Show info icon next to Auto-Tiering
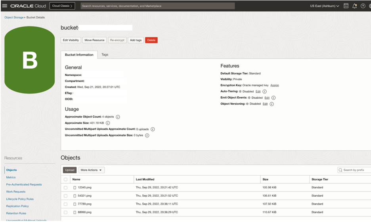 [264, 92]
